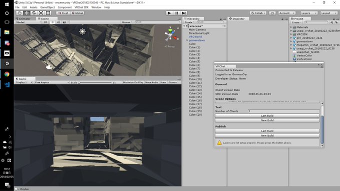This screenshot has height=191, width=340.
Task: Click the Pause button
Action: [176, 13]
